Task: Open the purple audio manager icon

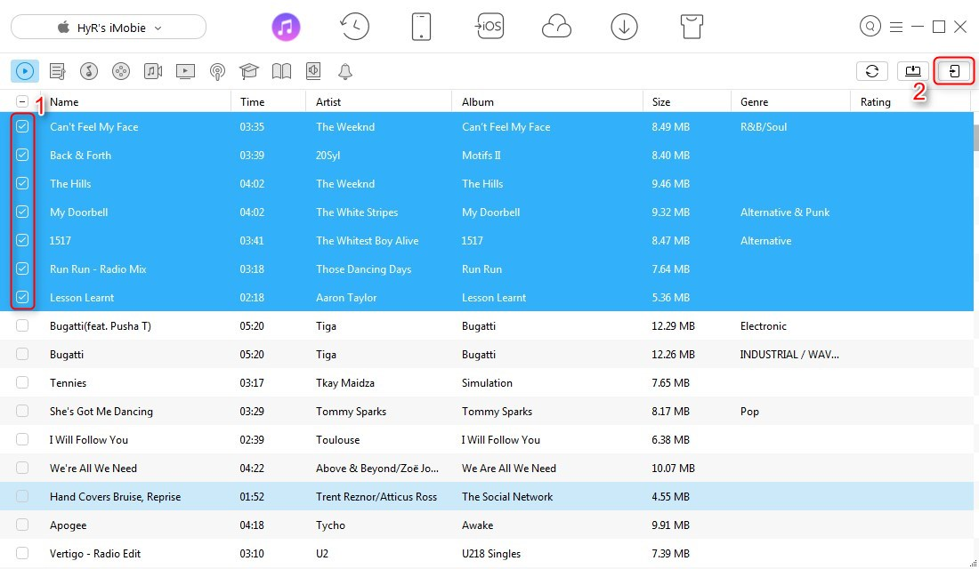Action: click(x=286, y=27)
